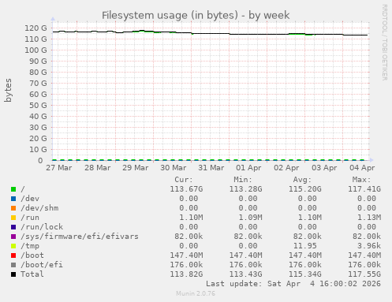Click the 10 G y-axis label
This screenshot has height=302, width=392.
click(38, 150)
